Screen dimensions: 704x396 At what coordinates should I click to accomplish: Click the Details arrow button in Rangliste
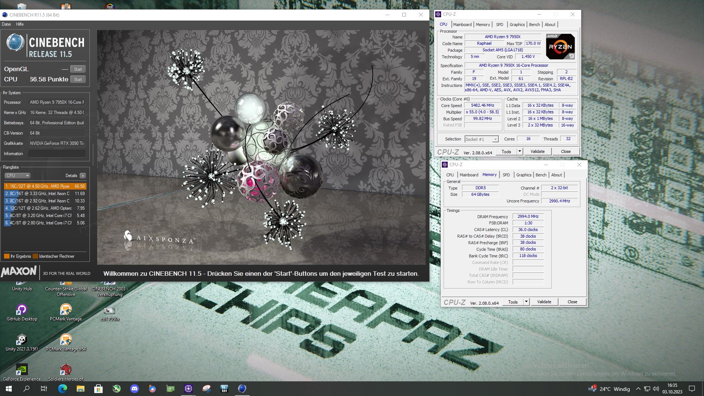(83, 176)
